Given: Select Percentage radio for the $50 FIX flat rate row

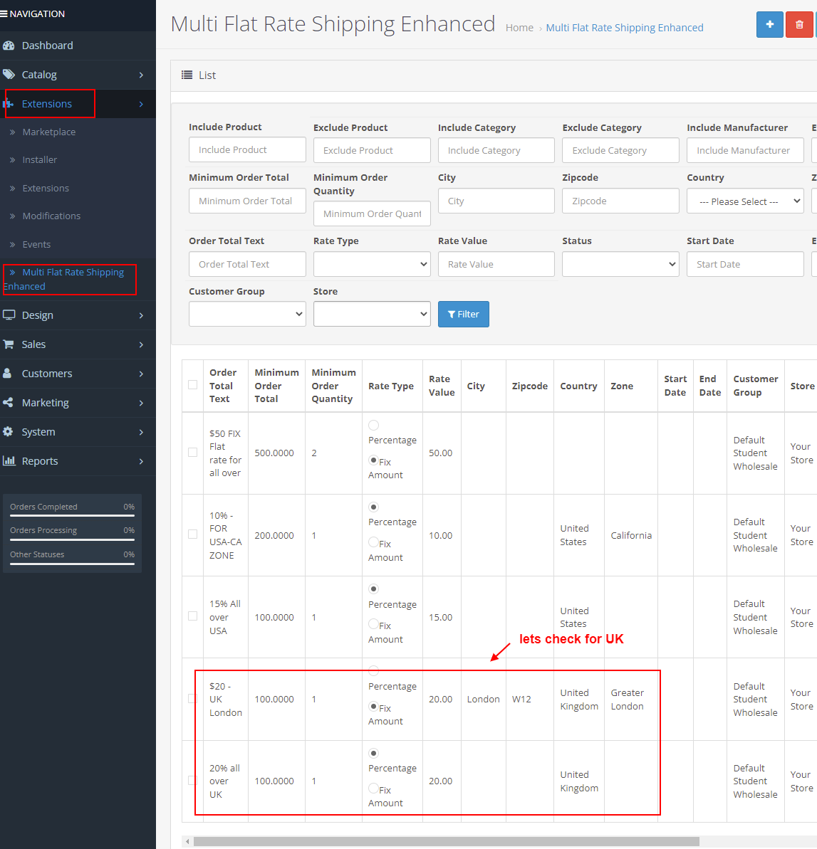Looking at the screenshot, I should point(373,425).
